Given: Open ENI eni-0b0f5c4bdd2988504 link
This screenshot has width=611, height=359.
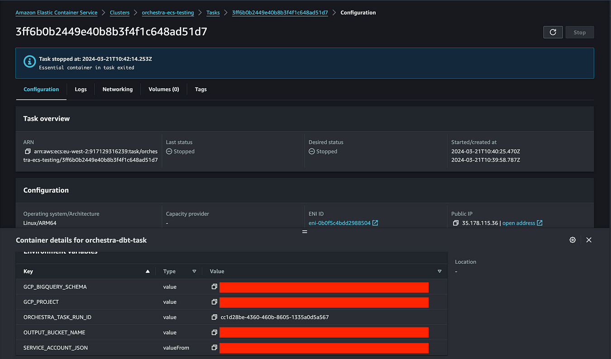Looking at the screenshot, I should 339,223.
